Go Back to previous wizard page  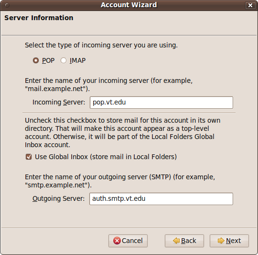coord(184,241)
